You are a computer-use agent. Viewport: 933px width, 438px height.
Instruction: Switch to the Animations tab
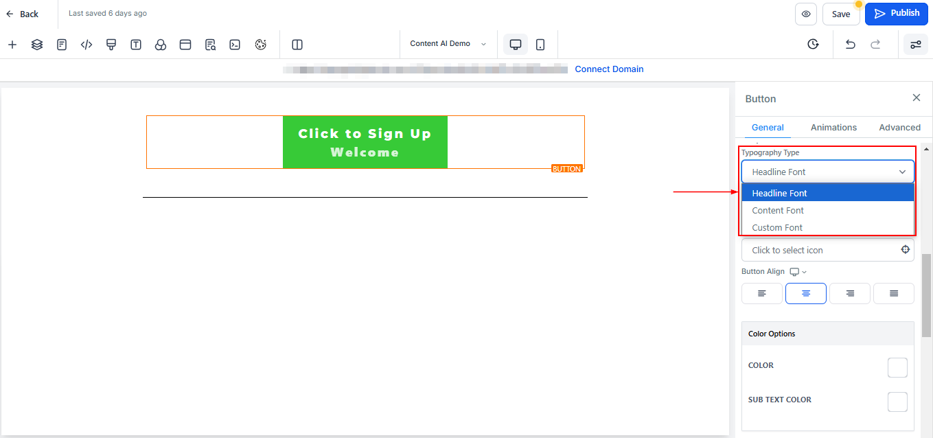click(x=833, y=128)
